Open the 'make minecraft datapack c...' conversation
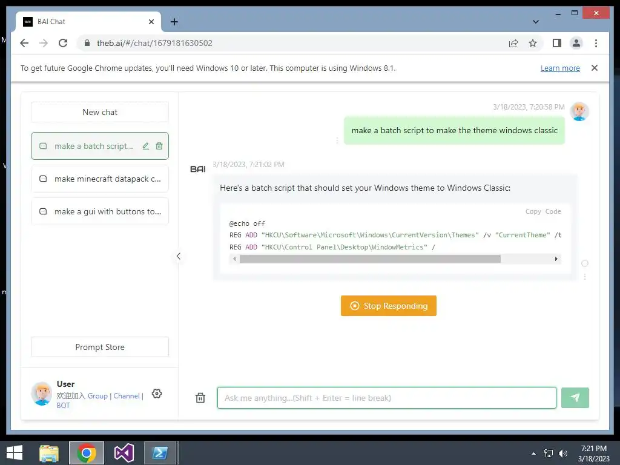Image resolution: width=620 pixels, height=465 pixels. (x=100, y=179)
